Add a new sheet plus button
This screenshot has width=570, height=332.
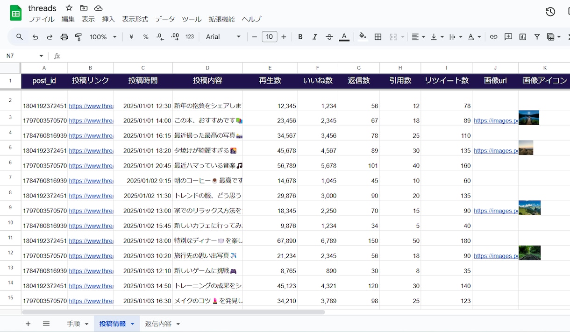[28, 324]
